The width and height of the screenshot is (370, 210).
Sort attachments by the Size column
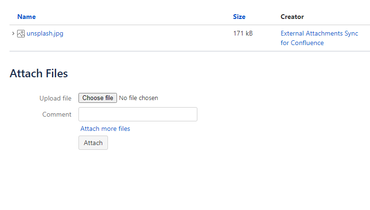coord(239,17)
